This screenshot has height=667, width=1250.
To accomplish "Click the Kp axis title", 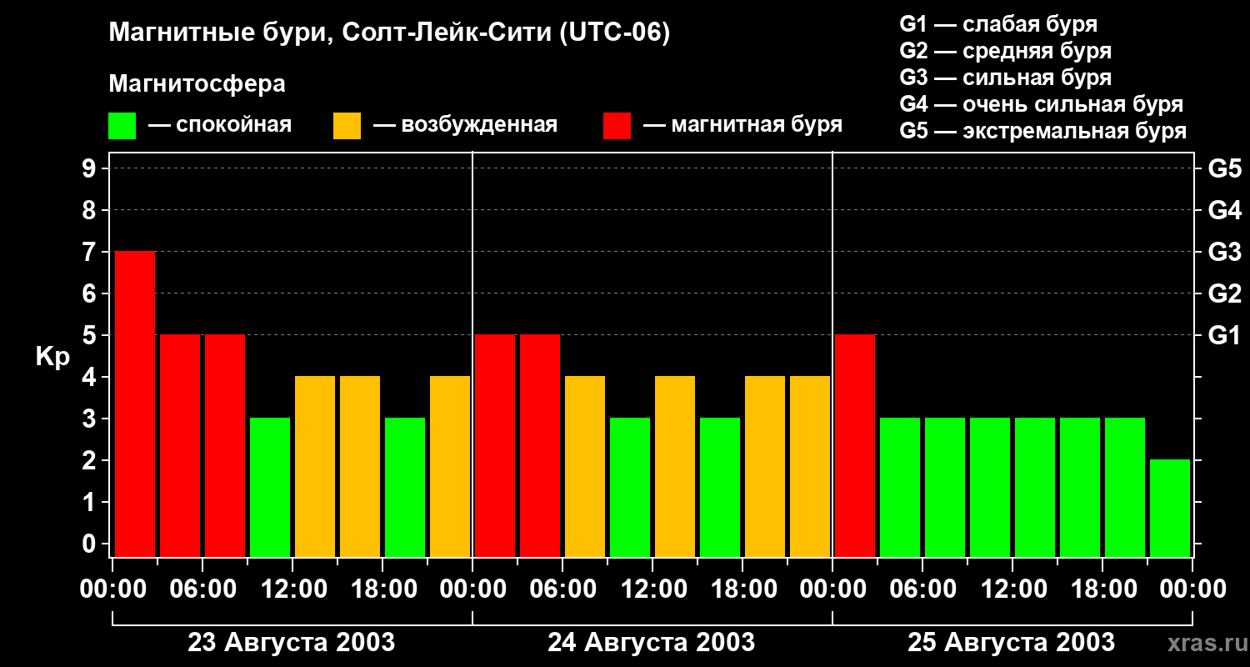I will [52, 357].
